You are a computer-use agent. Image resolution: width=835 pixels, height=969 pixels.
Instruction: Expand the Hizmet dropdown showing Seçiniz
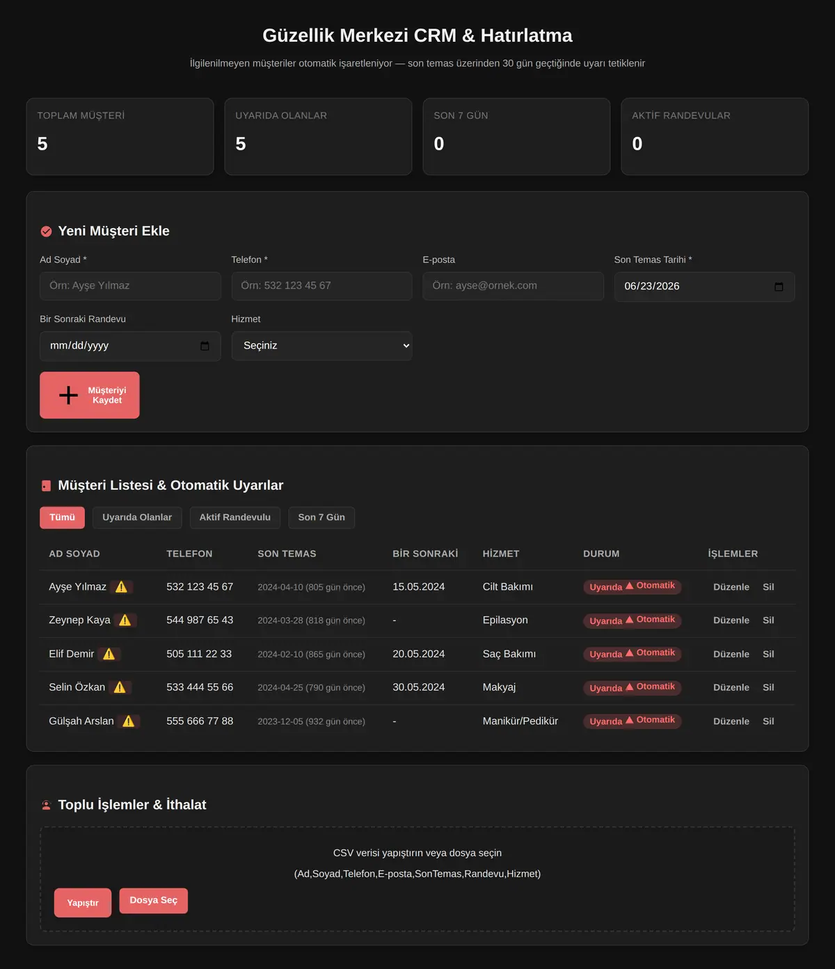click(321, 346)
